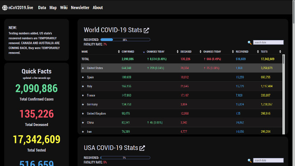The height and width of the screenshot is (166, 295).
Task: Select the Spain country name
Action: point(90,77)
